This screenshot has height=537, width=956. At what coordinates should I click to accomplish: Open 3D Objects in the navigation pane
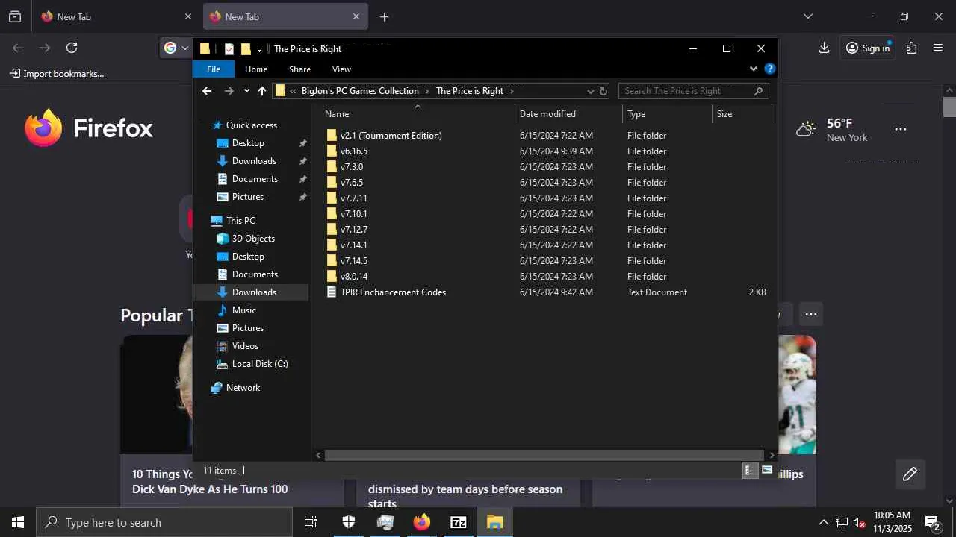[x=253, y=239]
